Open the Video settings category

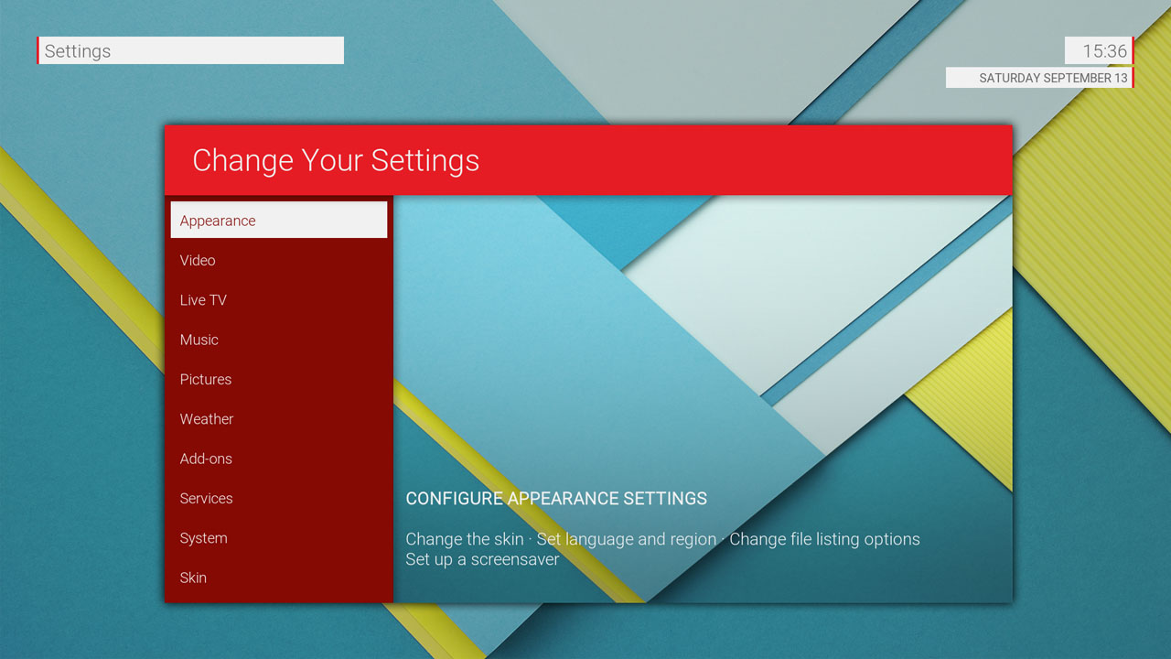(x=278, y=261)
